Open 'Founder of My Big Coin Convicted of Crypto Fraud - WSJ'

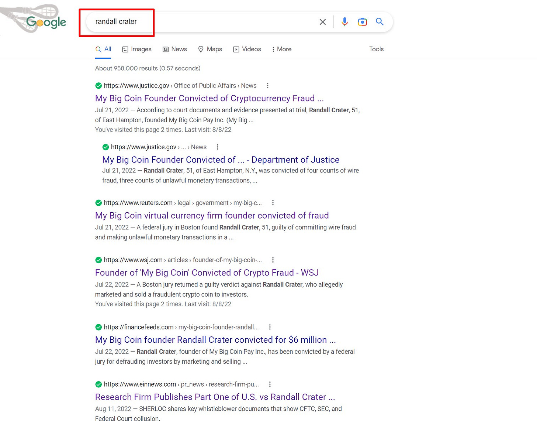[x=207, y=273]
